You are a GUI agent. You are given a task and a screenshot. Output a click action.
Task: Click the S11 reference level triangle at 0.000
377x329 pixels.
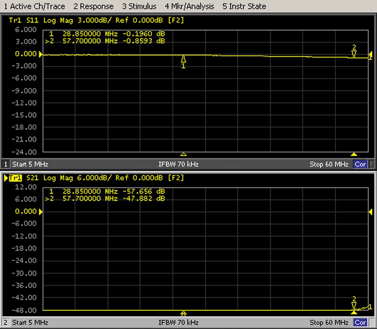point(40,54)
